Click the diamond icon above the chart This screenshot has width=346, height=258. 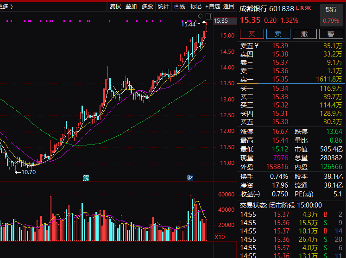click(x=200, y=16)
